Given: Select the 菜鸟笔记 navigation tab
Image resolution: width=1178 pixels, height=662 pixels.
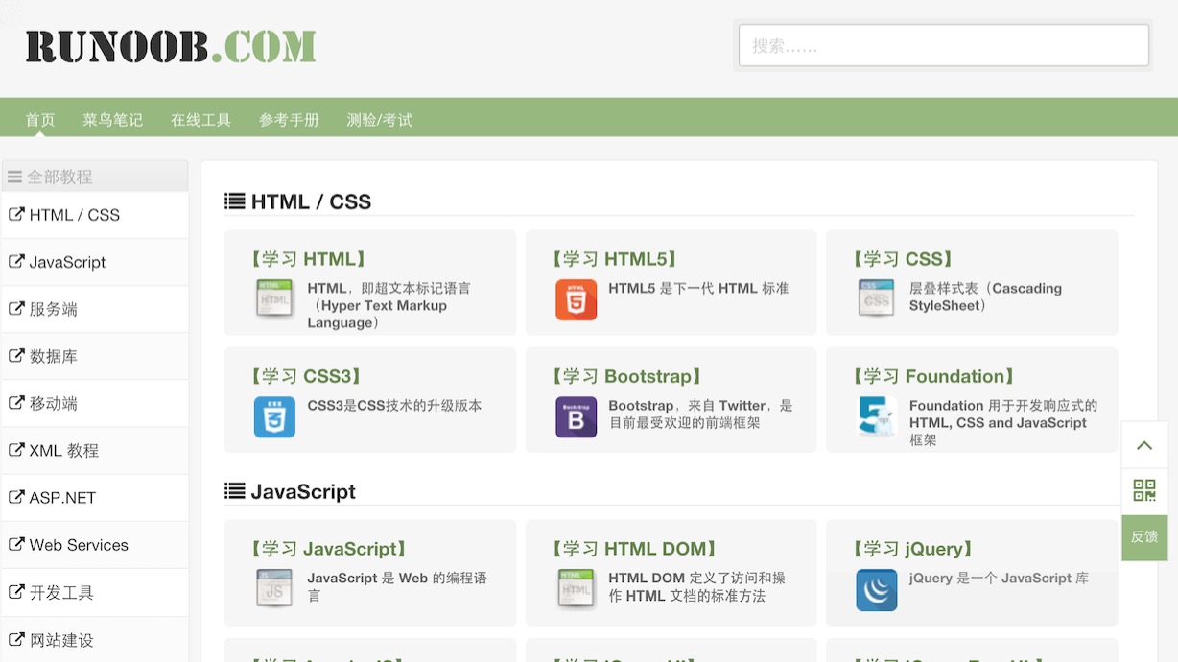Looking at the screenshot, I should [112, 120].
